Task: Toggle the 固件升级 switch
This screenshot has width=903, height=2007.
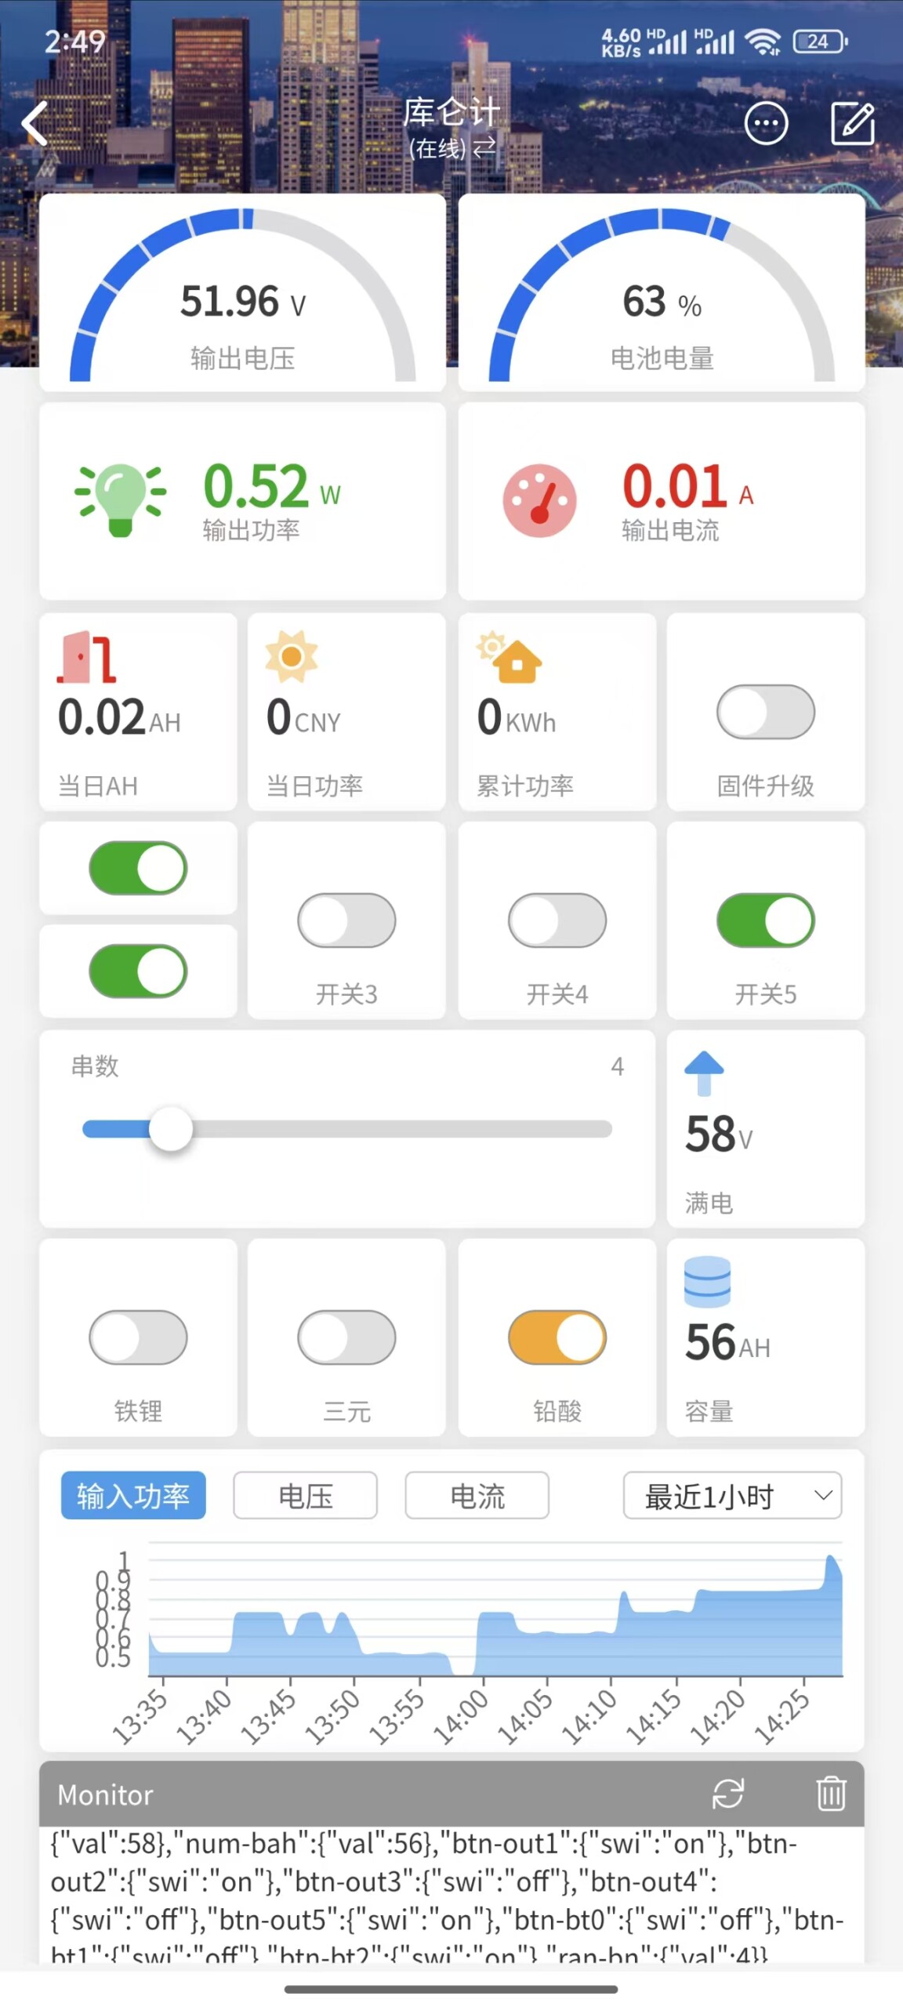Action: click(766, 712)
